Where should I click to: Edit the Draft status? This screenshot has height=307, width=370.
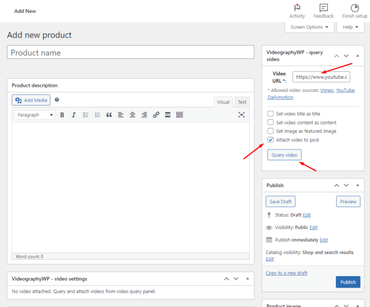[x=307, y=215]
